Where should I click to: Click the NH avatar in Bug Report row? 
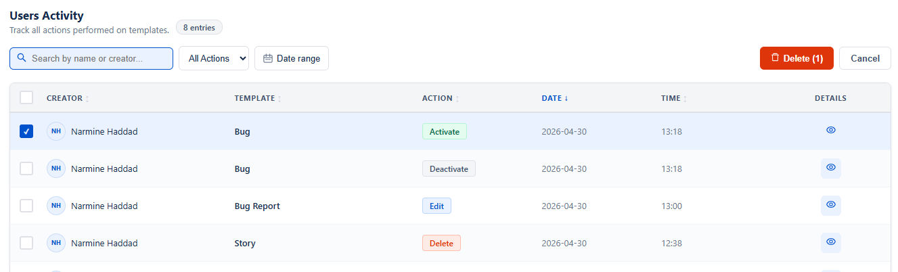tap(56, 206)
